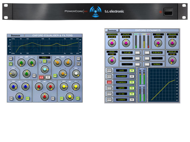Click the release value field 0.127 s
This screenshot has height=142, width=190.
point(172,37)
